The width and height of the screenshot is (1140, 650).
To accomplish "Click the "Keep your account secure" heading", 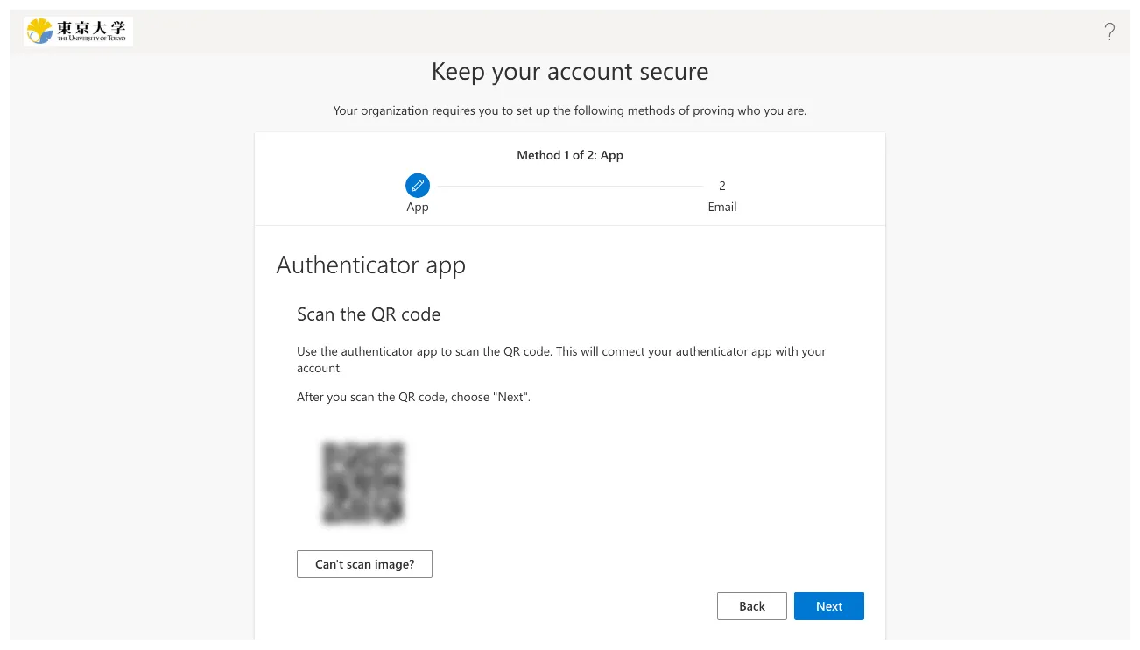I will (x=570, y=72).
